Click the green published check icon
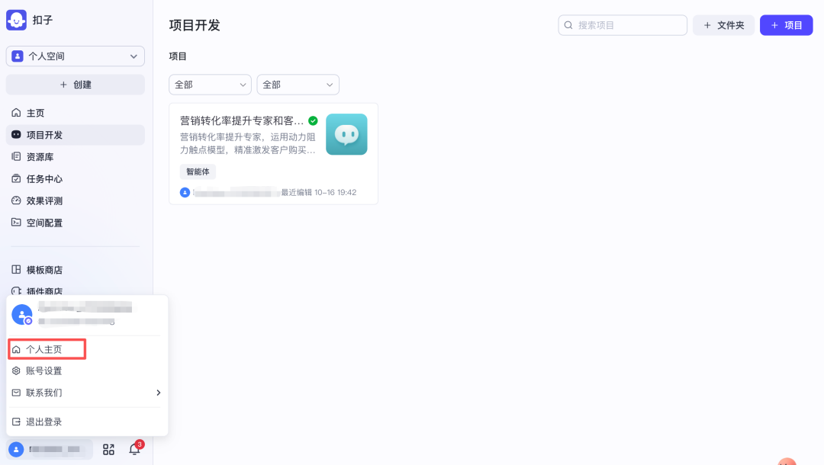This screenshot has width=824, height=465. [314, 120]
